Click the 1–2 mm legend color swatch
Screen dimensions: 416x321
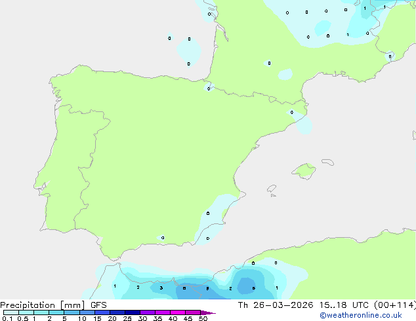click(x=41, y=312)
